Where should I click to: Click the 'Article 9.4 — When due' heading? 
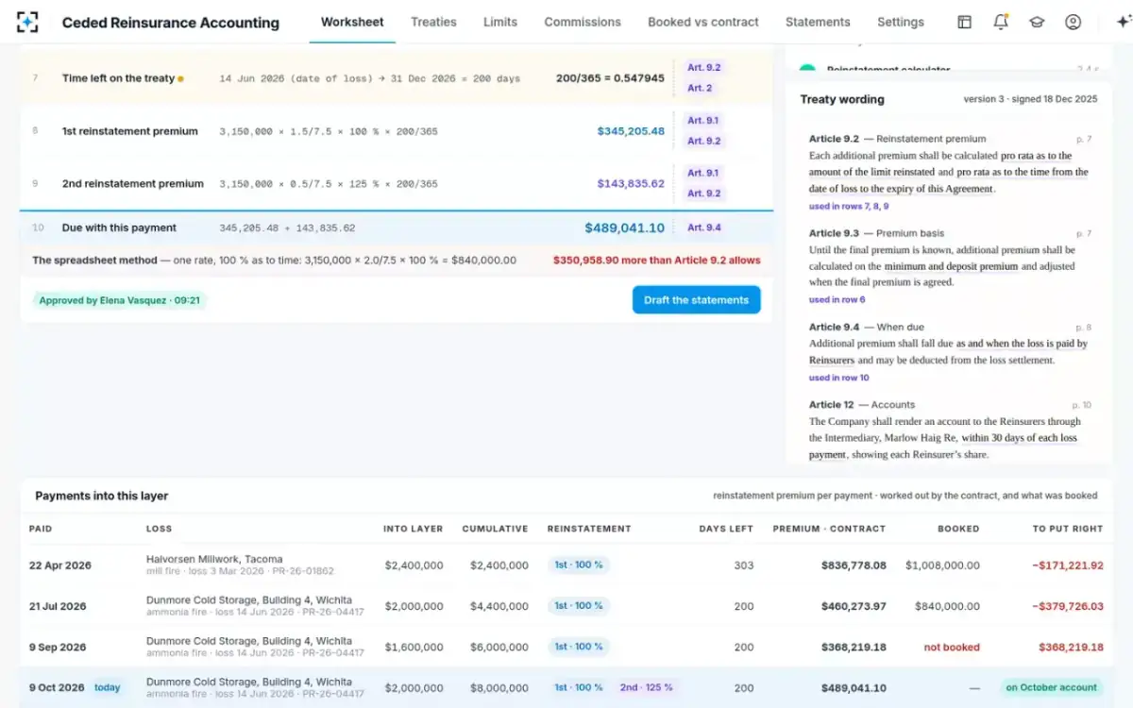[867, 328]
